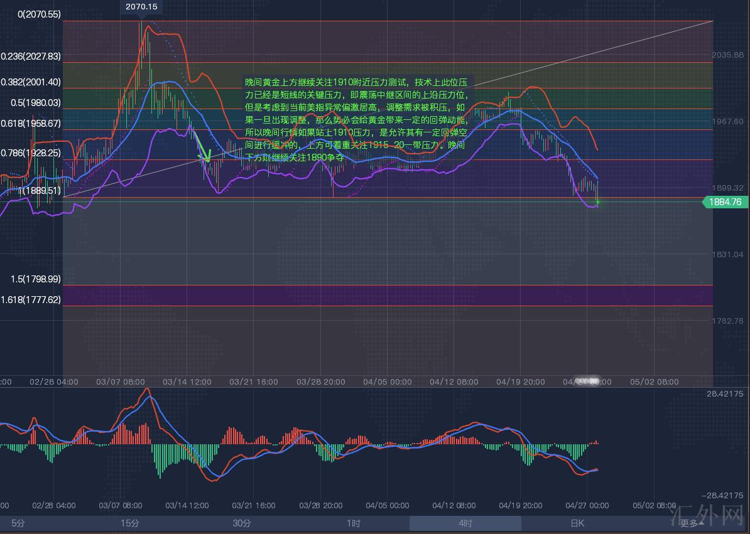Open the 日K daily candlestick view
The height and width of the screenshot is (534, 750).
577,523
